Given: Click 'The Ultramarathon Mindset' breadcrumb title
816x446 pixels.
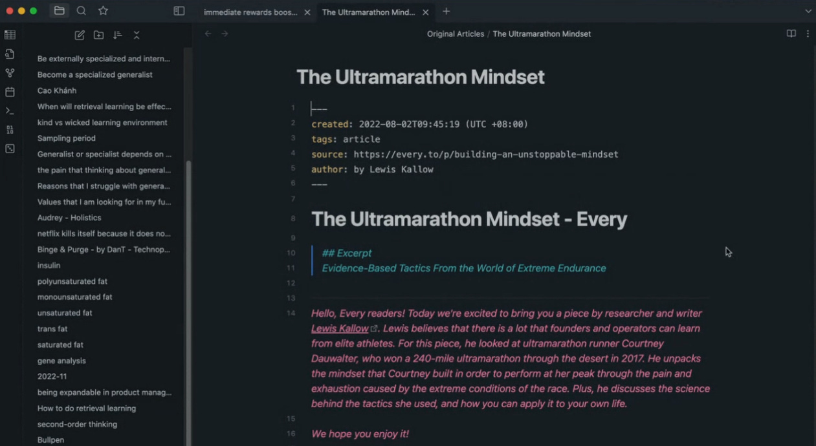Looking at the screenshot, I should tap(542, 34).
